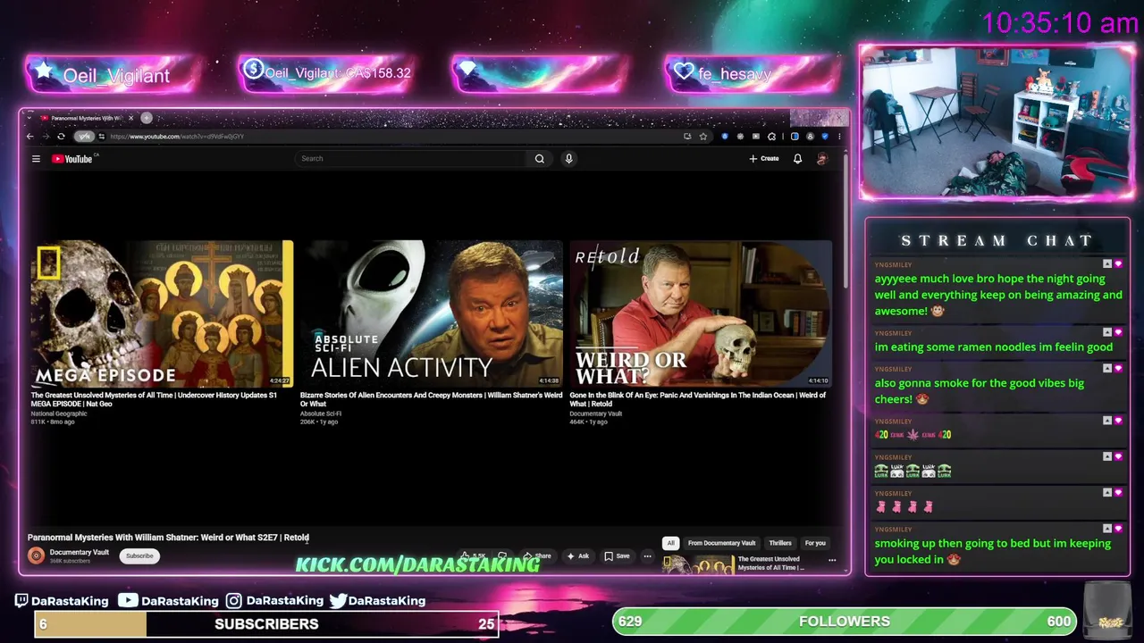Open the Alien Activity video thumbnail
Screen dimensions: 1144x643
tap(431, 313)
